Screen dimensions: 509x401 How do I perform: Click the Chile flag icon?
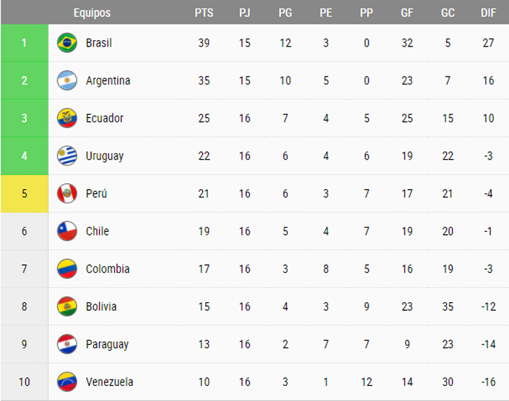[x=67, y=231]
